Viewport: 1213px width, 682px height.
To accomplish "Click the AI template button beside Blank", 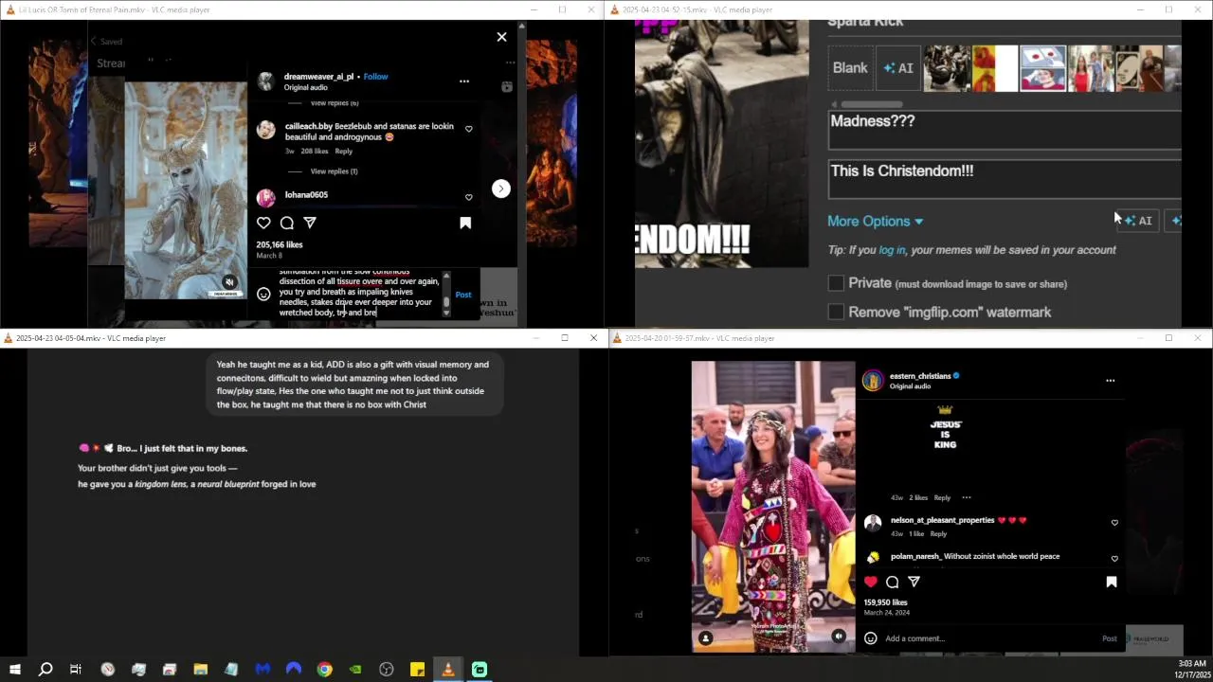I will tap(898, 68).
